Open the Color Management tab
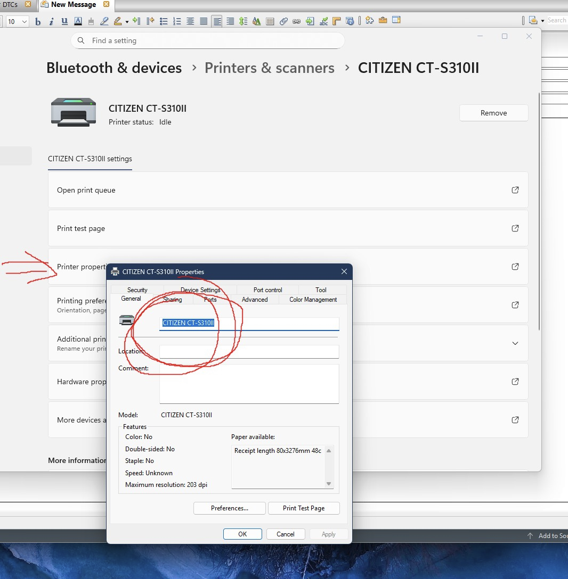 pos(313,300)
